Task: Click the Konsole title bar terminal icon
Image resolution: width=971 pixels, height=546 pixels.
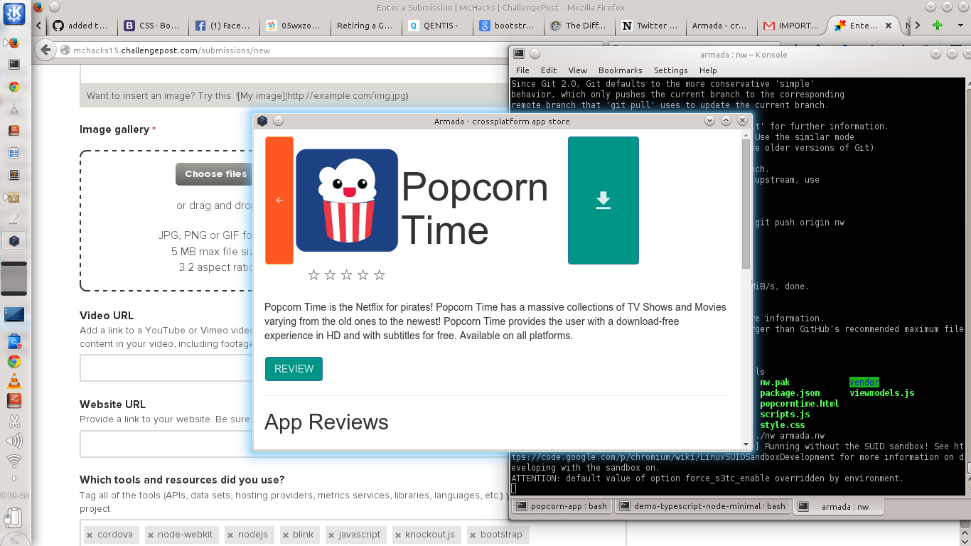Action: (519, 54)
